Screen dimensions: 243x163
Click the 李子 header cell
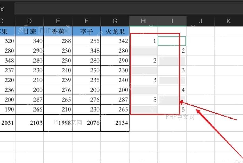click(x=86, y=31)
